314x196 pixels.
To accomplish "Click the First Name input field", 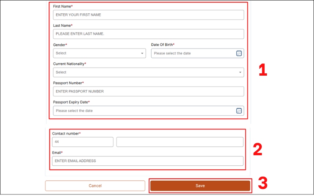I will click(148, 15).
